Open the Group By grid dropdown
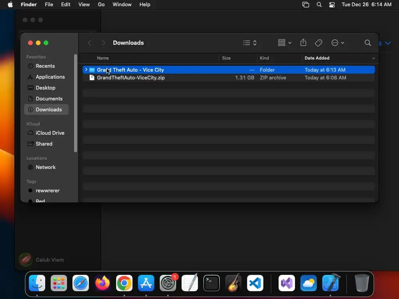This screenshot has height=299, width=399. (x=284, y=43)
